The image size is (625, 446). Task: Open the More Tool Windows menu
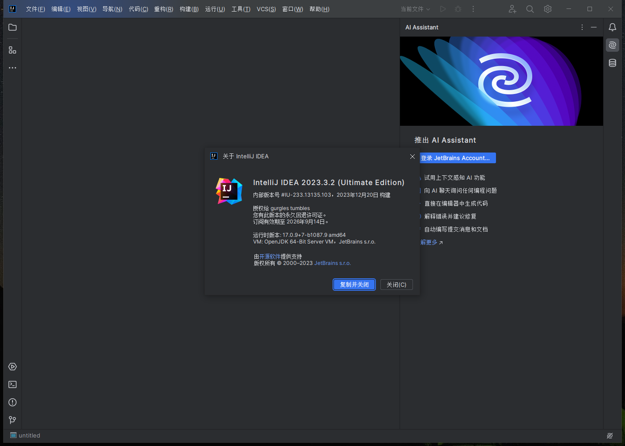pos(12,67)
